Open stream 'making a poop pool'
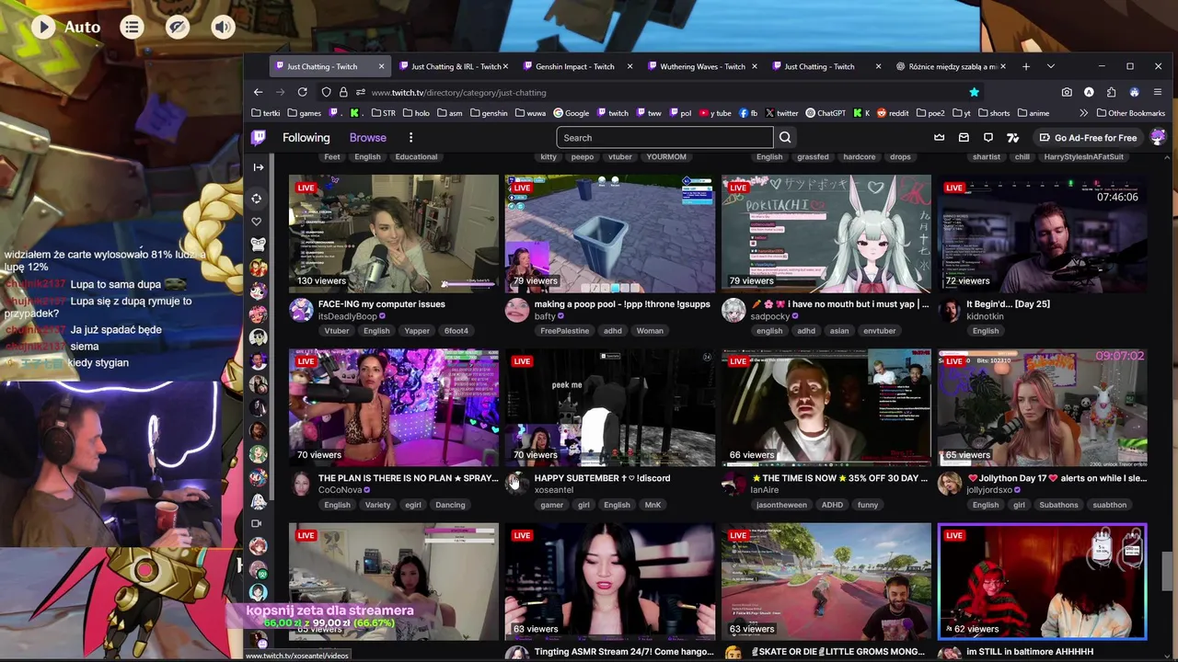This screenshot has height=662, width=1178. point(622,304)
